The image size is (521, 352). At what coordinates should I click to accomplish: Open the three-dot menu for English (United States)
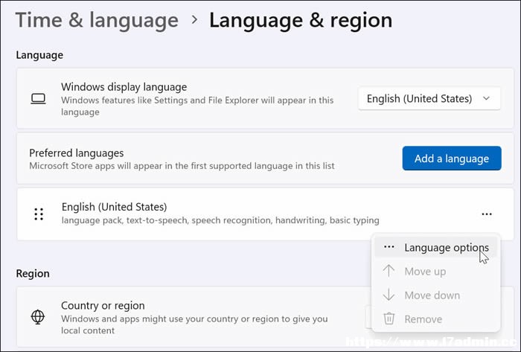(487, 214)
